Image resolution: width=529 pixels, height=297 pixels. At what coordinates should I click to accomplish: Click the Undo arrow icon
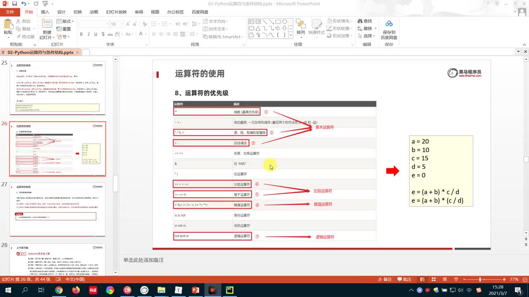[x=24, y=4]
